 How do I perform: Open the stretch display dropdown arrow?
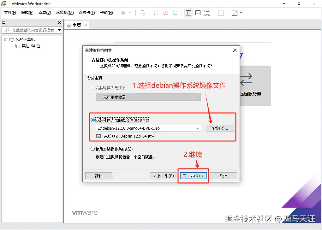tap(241, 13)
